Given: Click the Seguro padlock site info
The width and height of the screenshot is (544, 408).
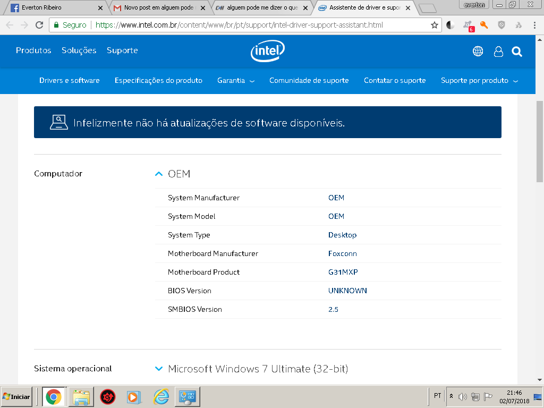Looking at the screenshot, I should pyautogui.click(x=70, y=25).
